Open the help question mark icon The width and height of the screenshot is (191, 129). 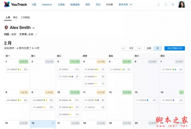166,5
